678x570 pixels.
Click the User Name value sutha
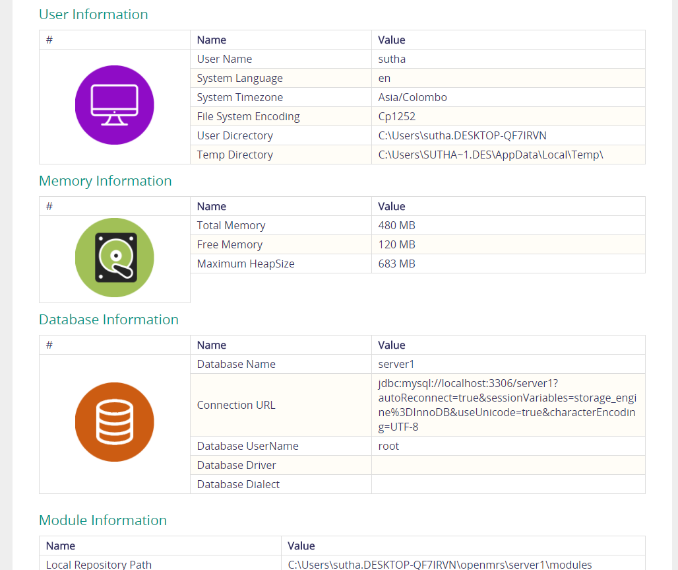tap(392, 59)
